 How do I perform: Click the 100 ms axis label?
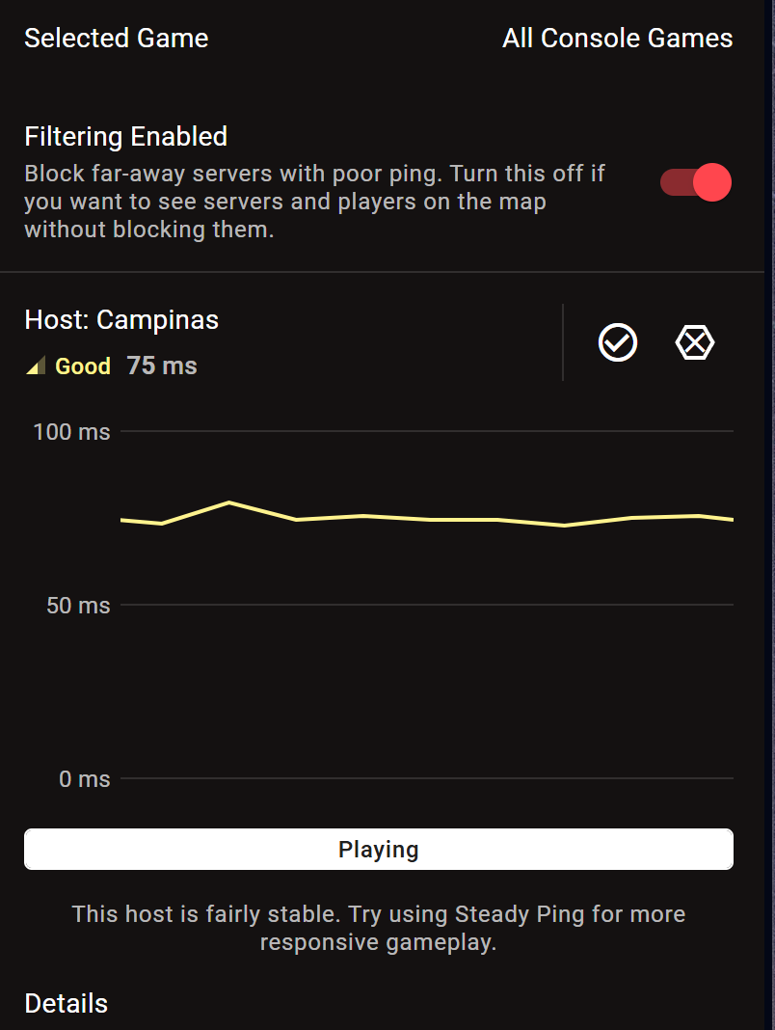(x=71, y=431)
